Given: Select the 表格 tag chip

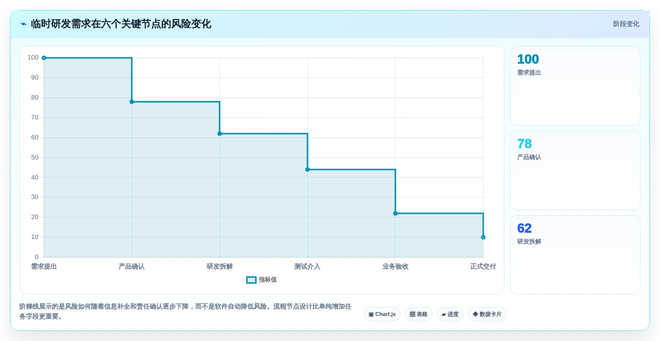Looking at the screenshot, I should 419,314.
